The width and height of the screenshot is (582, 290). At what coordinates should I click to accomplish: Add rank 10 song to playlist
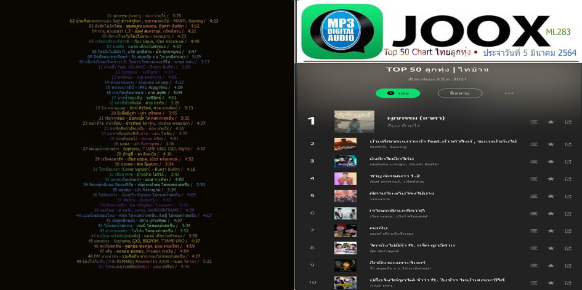pos(534,283)
